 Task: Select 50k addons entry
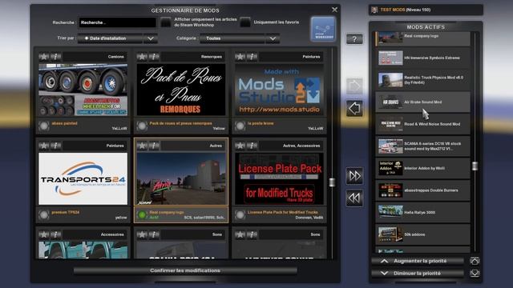[422, 234]
